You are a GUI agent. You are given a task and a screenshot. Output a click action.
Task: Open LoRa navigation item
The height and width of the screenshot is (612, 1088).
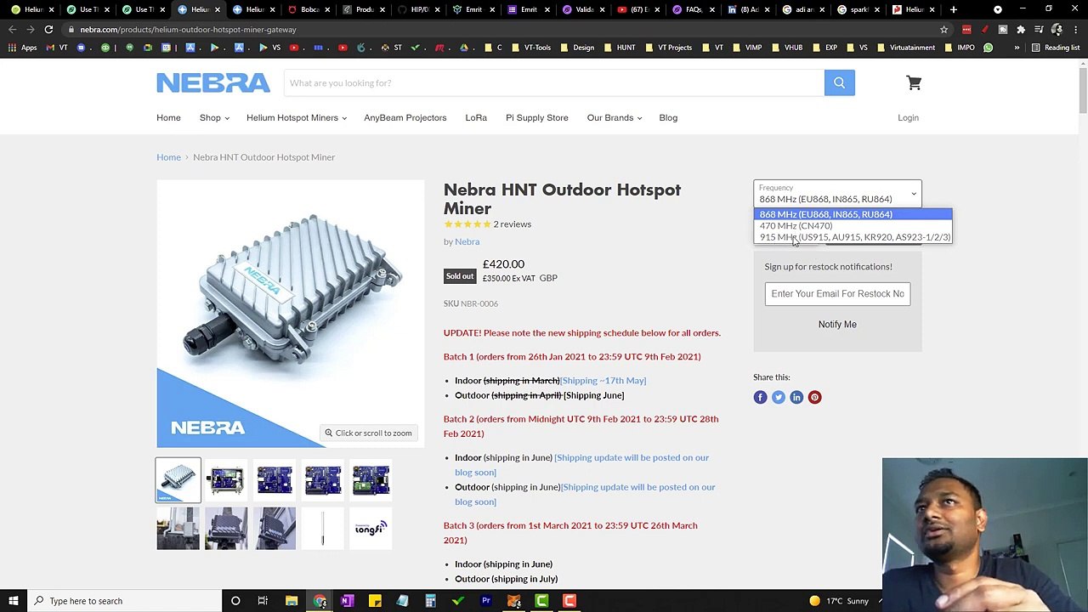pos(476,117)
